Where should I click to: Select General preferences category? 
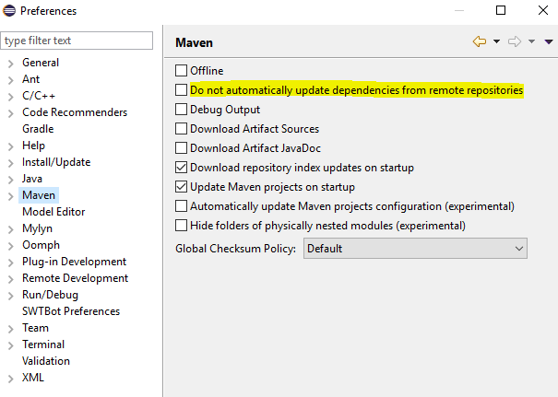[41, 63]
